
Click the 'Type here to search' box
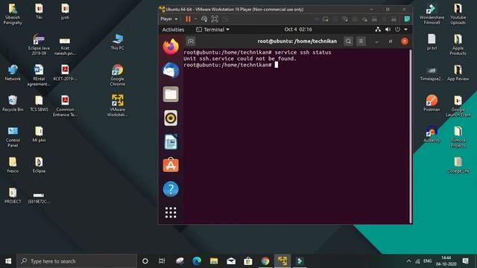[x=77, y=261]
